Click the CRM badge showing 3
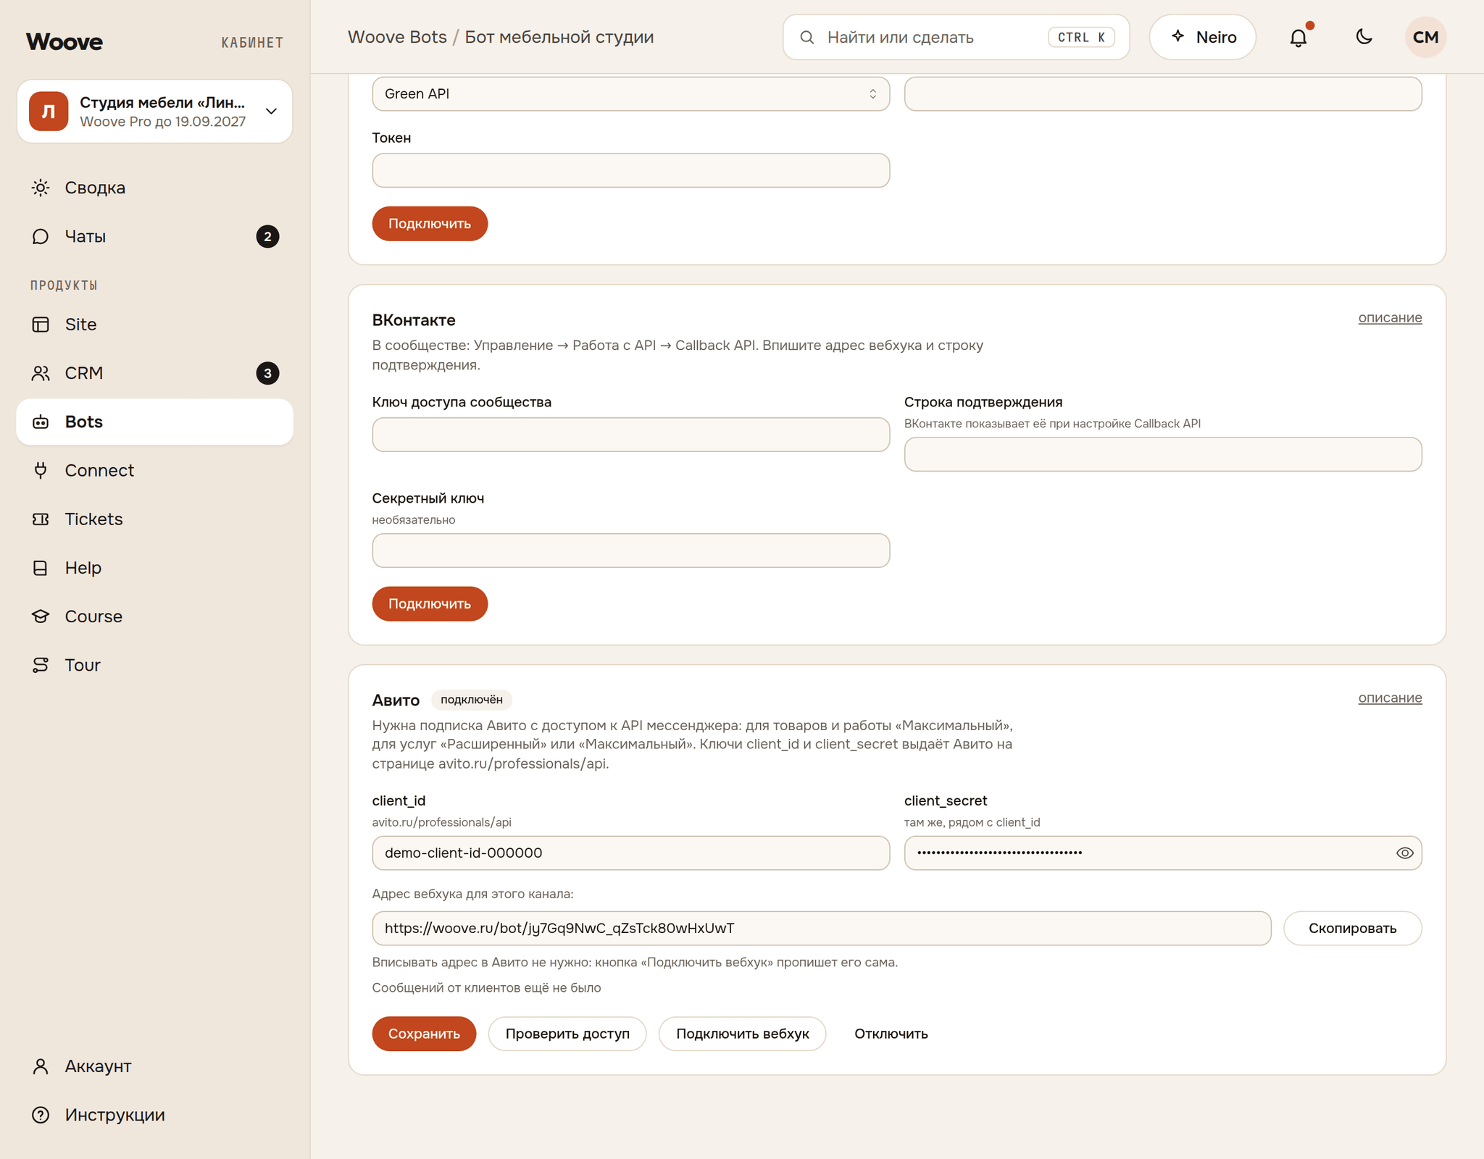Screen dimensions: 1484x1159 click(x=267, y=373)
